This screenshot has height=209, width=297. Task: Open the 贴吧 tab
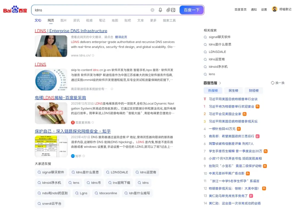128,20
